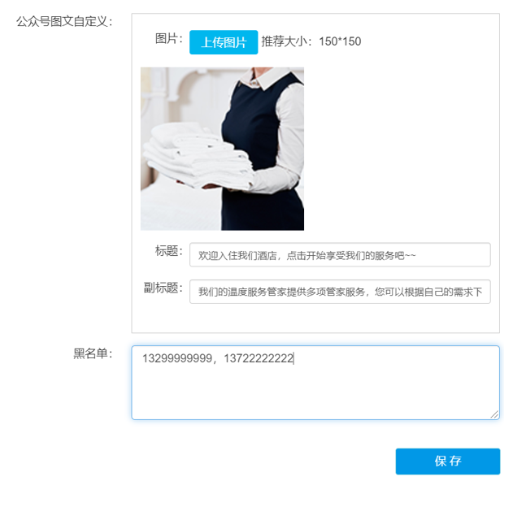Click the 标题 field label
This screenshot has width=526, height=511.
click(168, 251)
